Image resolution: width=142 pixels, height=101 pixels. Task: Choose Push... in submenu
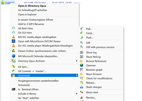click(x=90, y=37)
